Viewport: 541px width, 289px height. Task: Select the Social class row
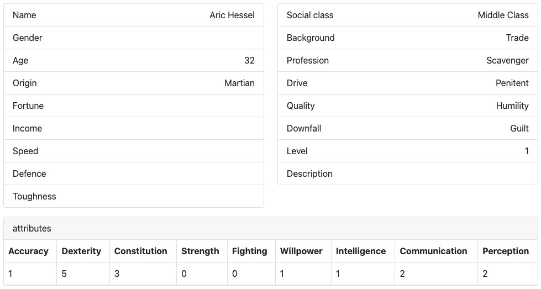tap(407, 15)
